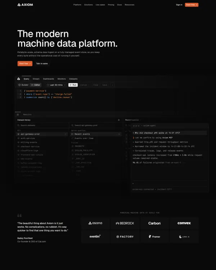The image size is (216, 270).
Task: Click Sign in link in header
Action: click(179, 5)
